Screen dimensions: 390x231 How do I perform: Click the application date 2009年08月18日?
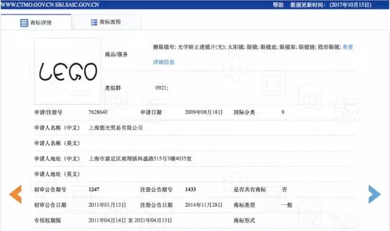pyautogui.click(x=204, y=112)
